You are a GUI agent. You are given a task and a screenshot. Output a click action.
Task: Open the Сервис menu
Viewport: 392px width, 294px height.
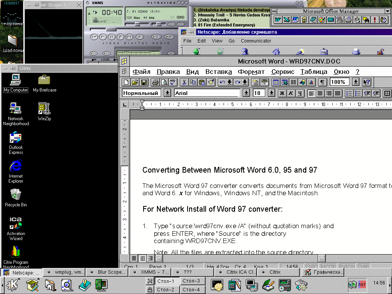point(283,72)
